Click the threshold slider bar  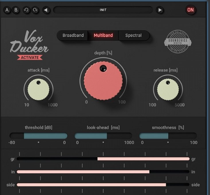pyautogui.click(x=39, y=136)
